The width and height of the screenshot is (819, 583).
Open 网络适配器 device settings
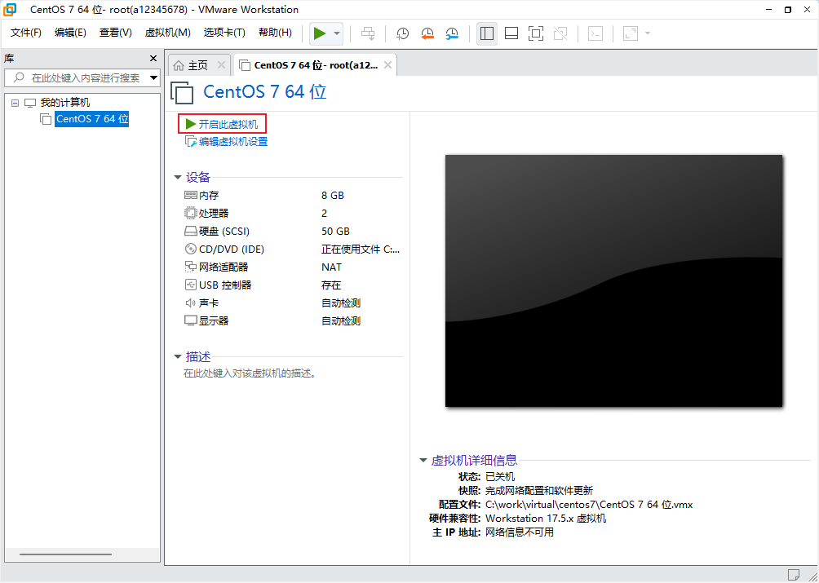point(223,267)
